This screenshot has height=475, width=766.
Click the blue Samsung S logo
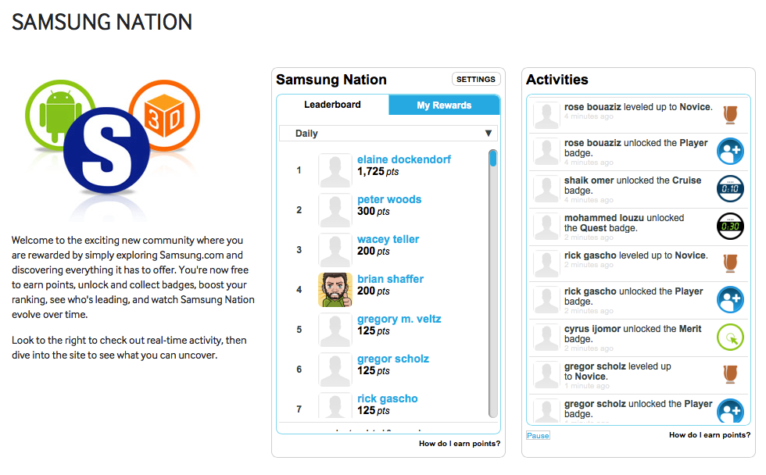106,150
